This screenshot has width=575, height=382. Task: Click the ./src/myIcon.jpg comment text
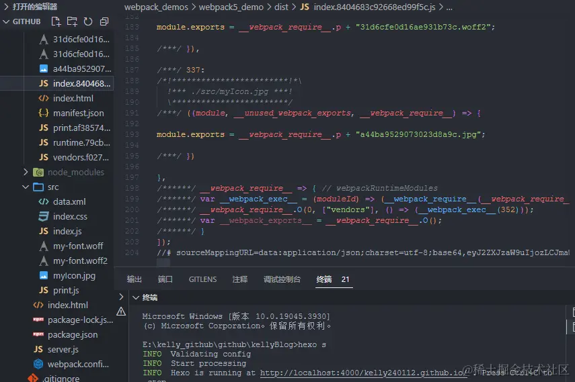coord(230,91)
